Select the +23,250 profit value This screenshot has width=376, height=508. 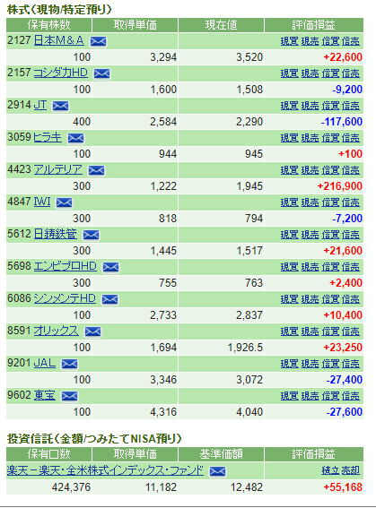(343, 348)
